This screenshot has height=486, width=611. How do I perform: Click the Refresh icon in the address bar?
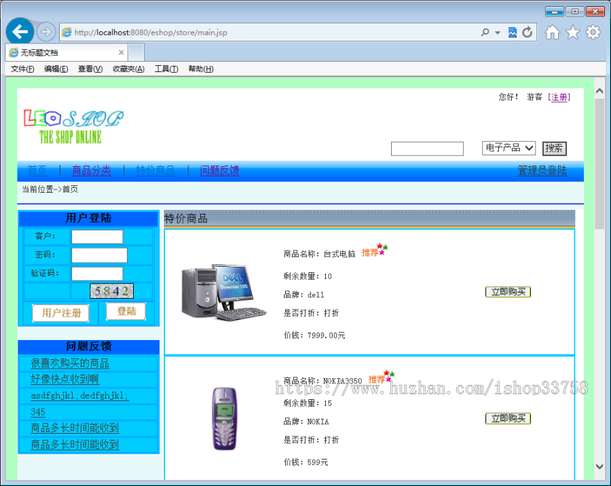point(528,32)
